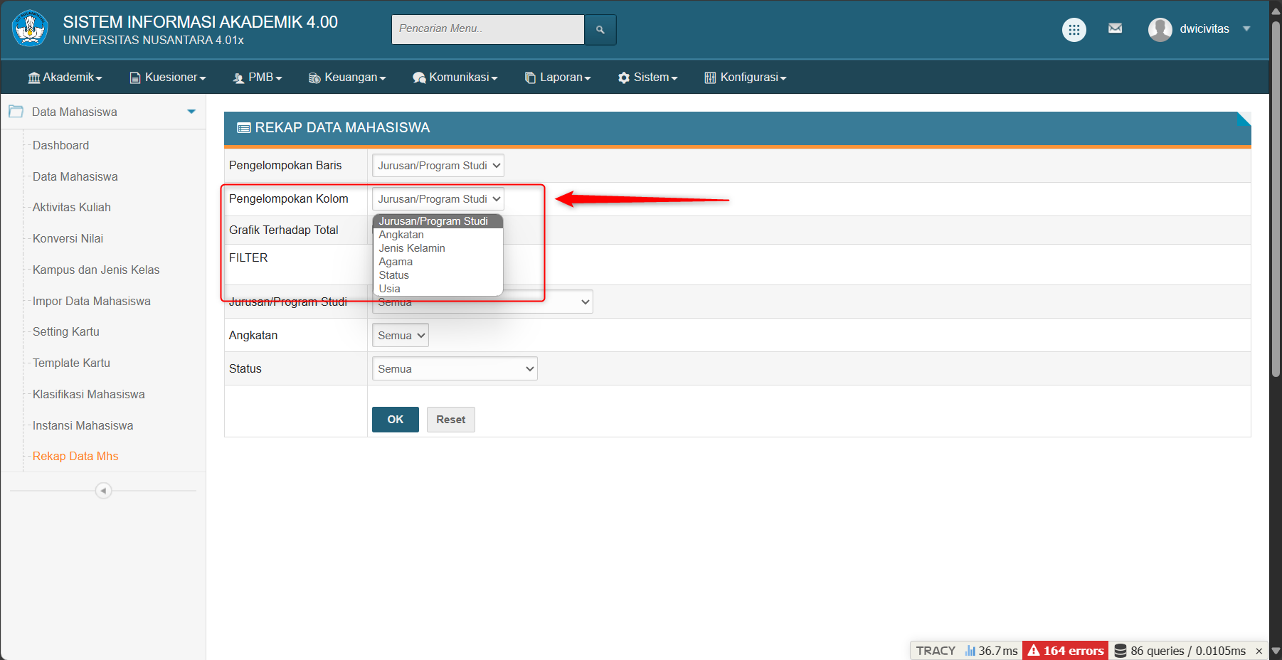Viewport: 1282px width, 660px height.
Task: Click the red 164 errors indicator
Action: point(1065,650)
